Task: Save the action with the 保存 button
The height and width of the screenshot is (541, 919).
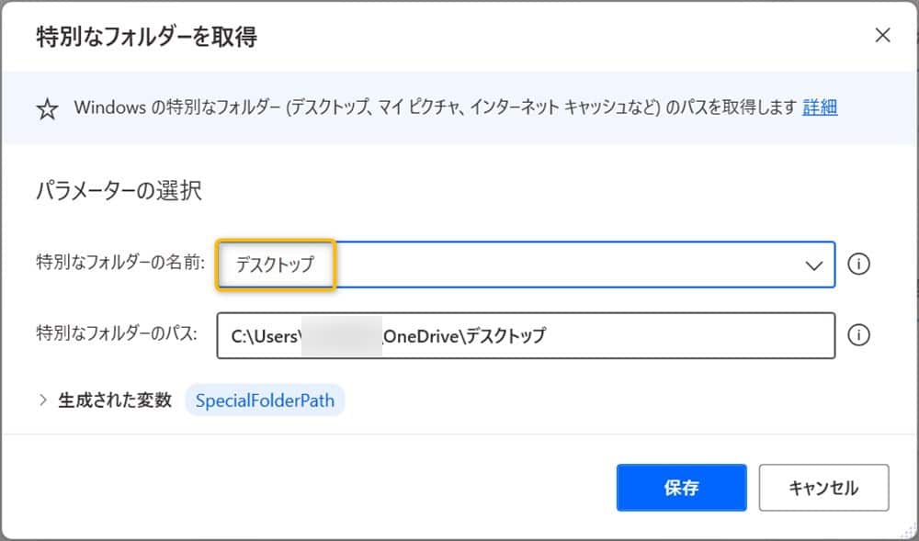Action: pos(681,488)
